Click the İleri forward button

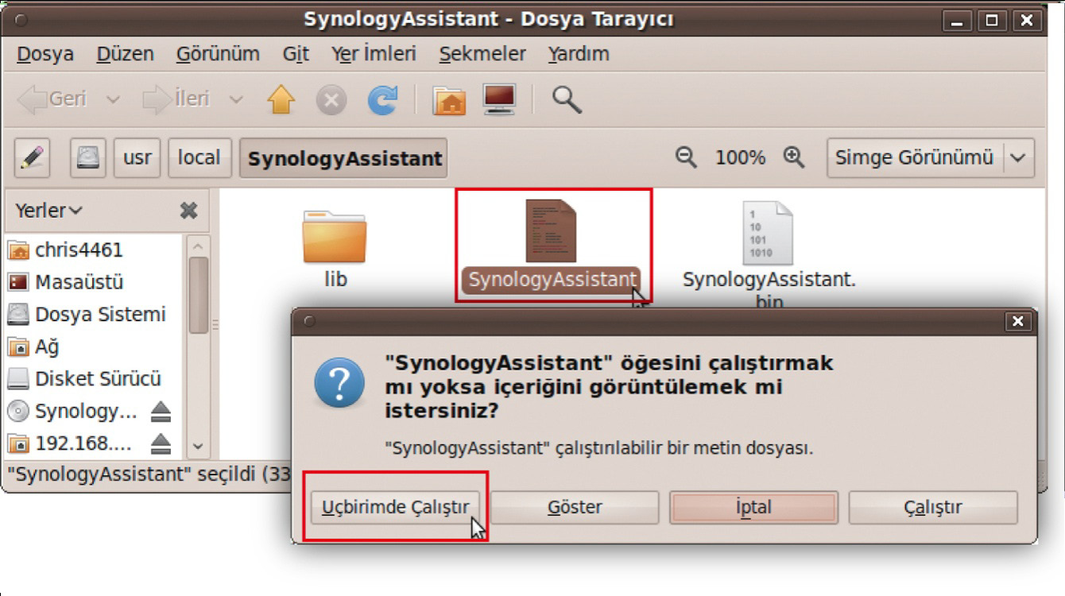176,99
